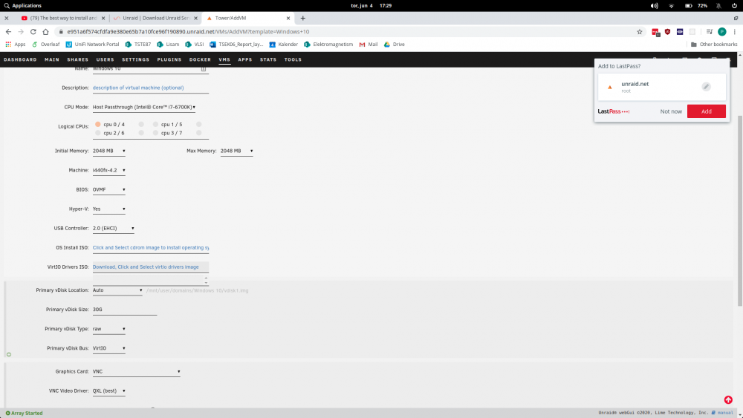The image size is (743, 418).
Task: Open the Docker menu item
Action: (200, 59)
